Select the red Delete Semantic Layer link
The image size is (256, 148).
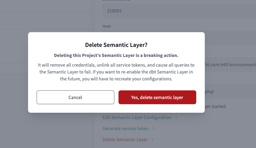click(125, 139)
